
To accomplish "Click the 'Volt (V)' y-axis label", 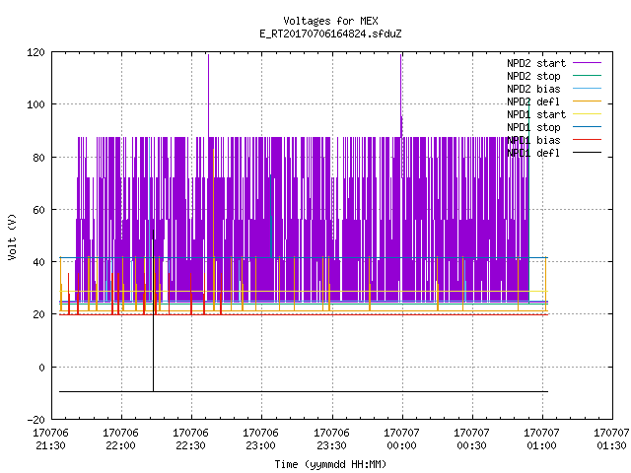I will click(12, 236).
